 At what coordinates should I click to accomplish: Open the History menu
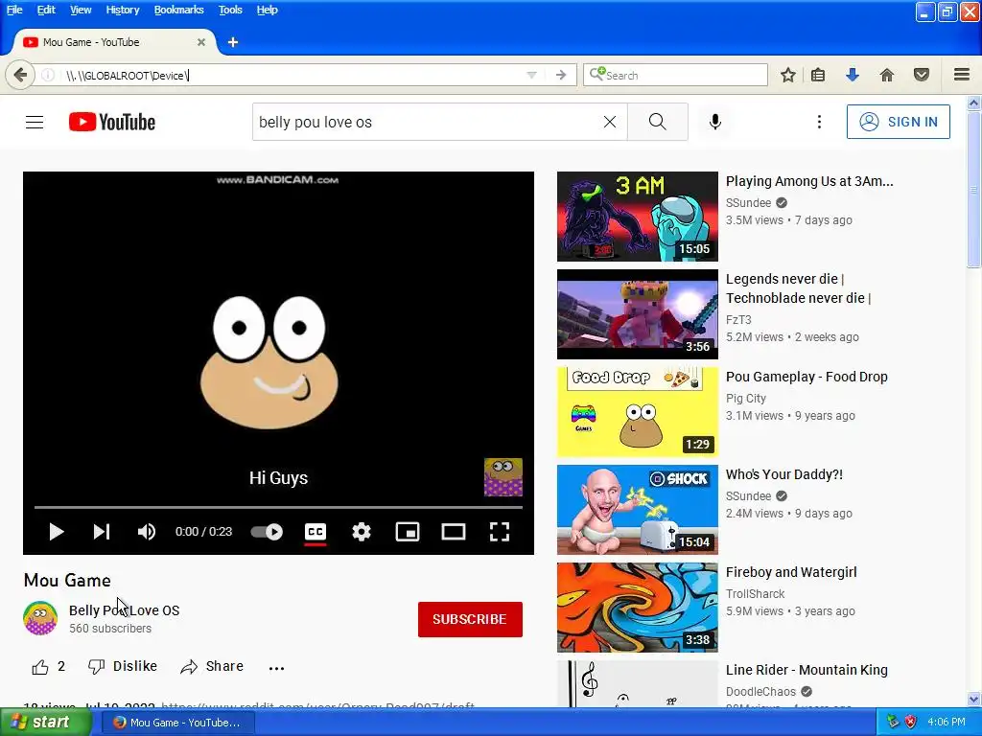point(122,10)
